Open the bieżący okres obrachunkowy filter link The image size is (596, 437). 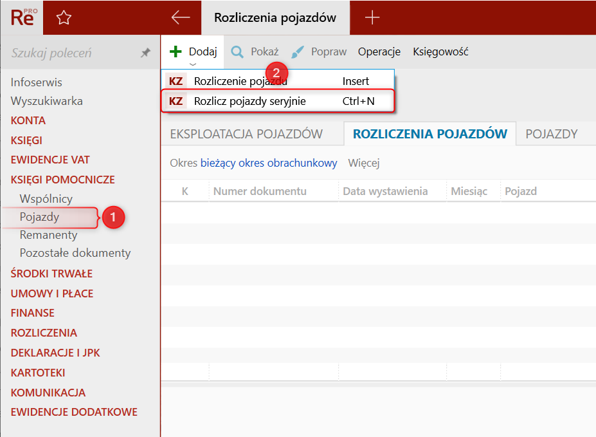click(x=269, y=163)
